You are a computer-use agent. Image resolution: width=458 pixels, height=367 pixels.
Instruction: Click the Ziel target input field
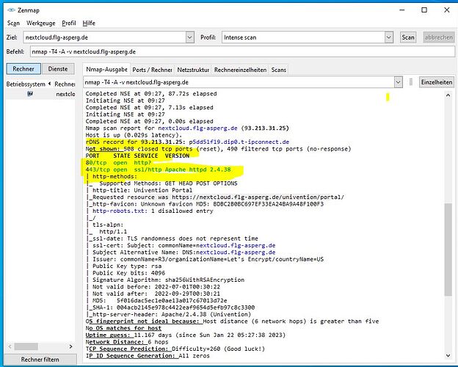104,37
